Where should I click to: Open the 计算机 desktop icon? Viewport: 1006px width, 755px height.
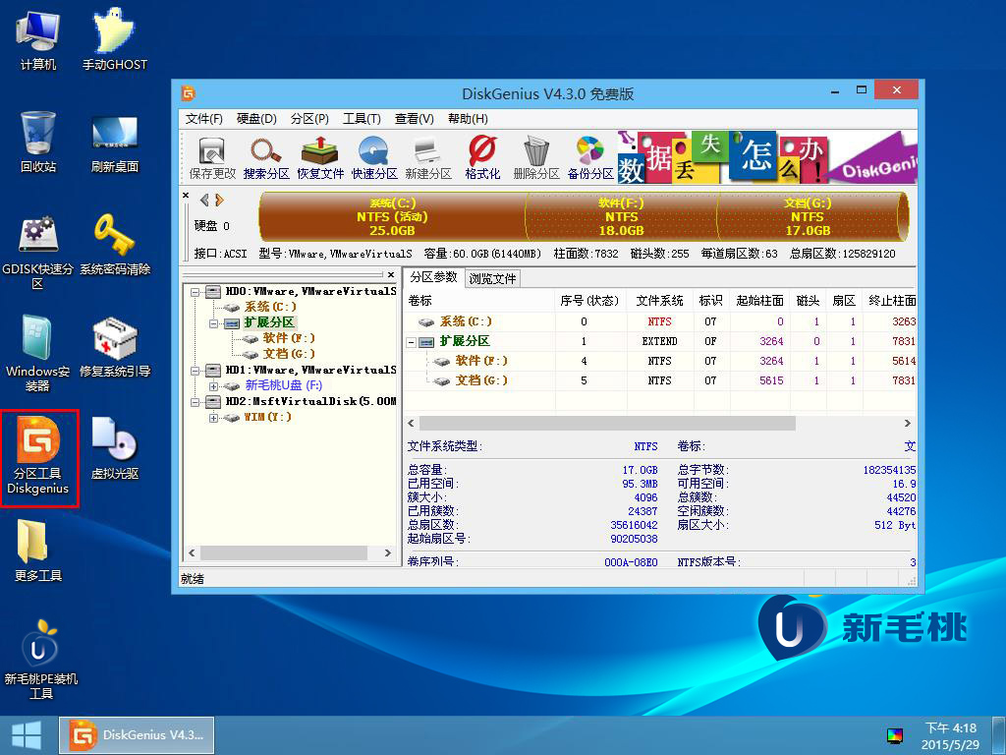click(x=38, y=40)
